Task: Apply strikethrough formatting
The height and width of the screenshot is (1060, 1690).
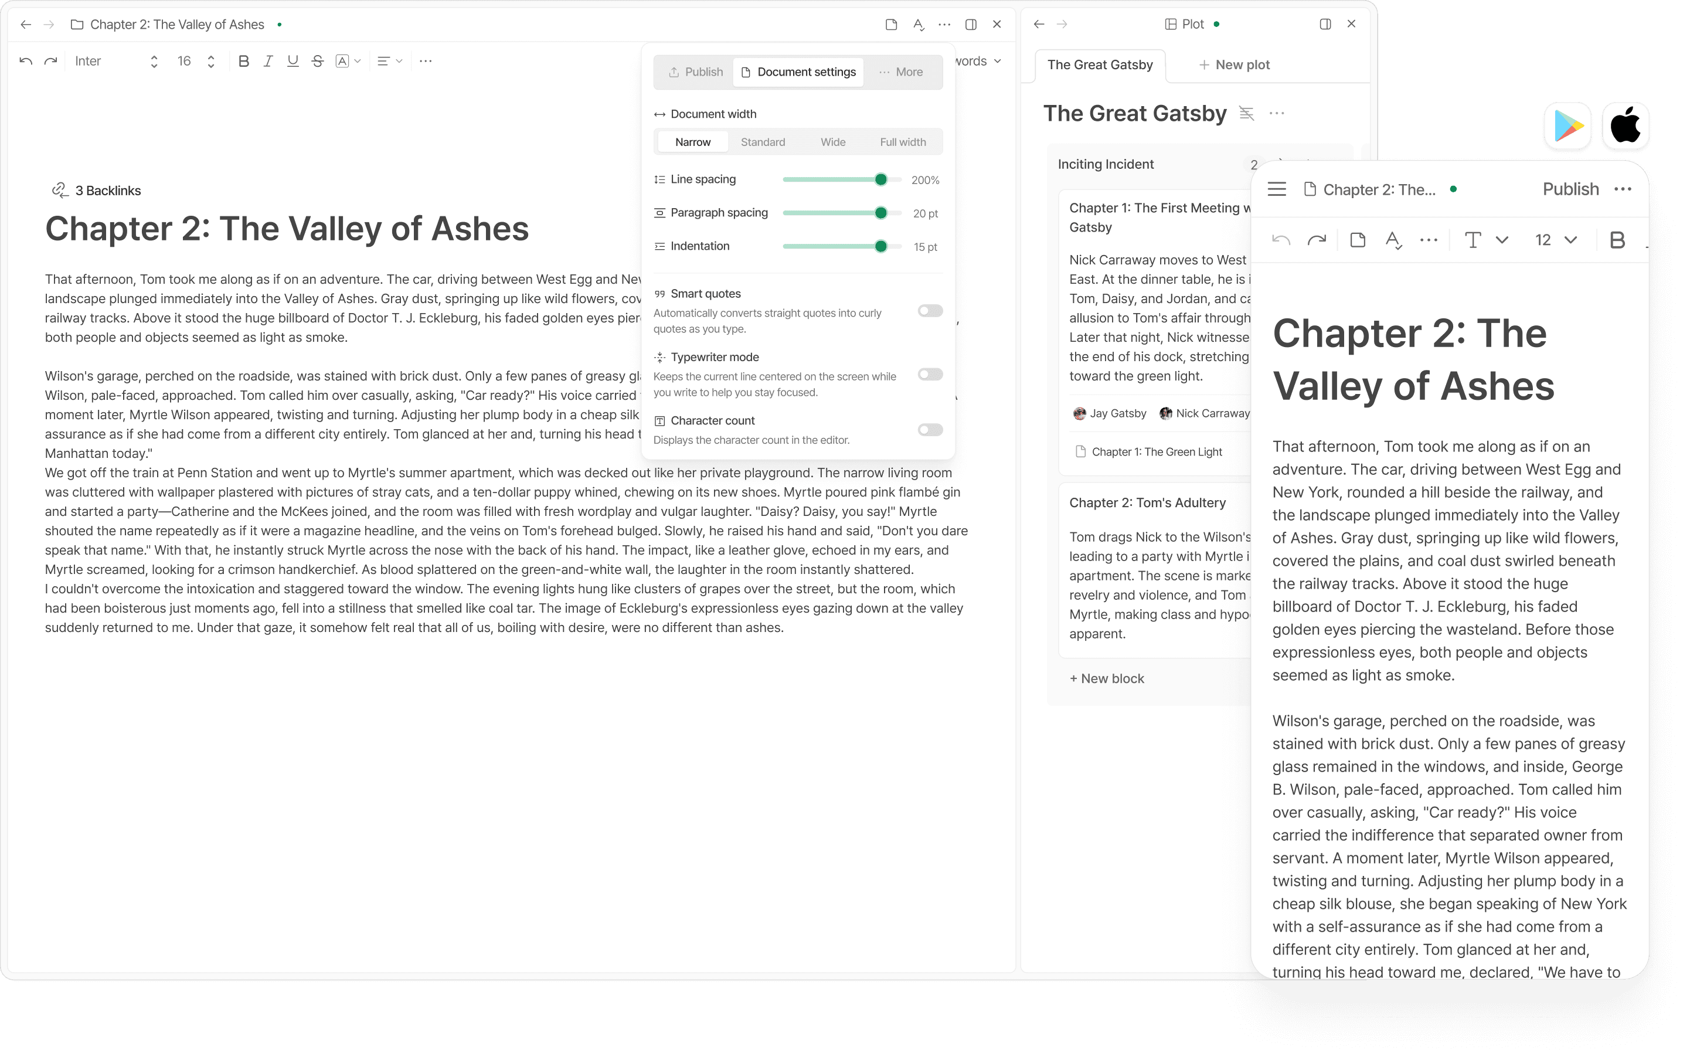Action: [x=318, y=61]
